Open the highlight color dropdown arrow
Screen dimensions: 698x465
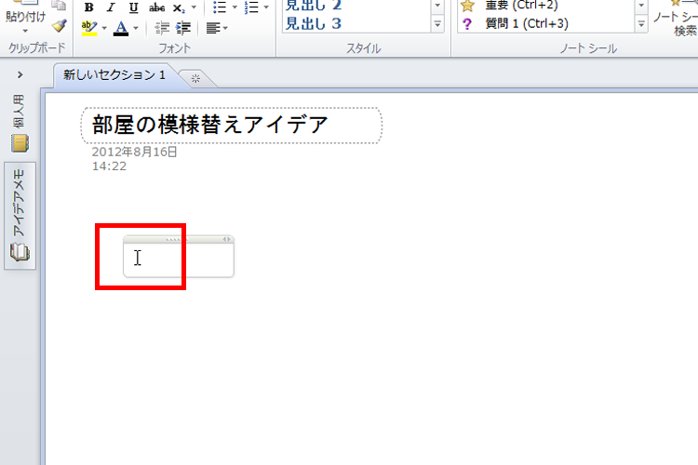pos(104,28)
